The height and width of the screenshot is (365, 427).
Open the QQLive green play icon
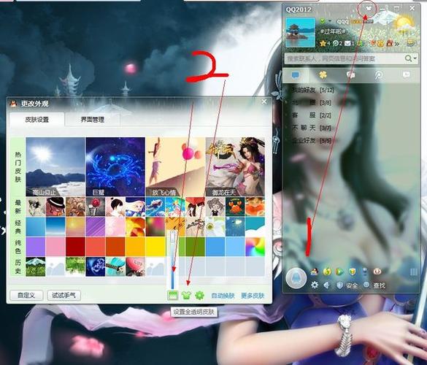(x=339, y=272)
